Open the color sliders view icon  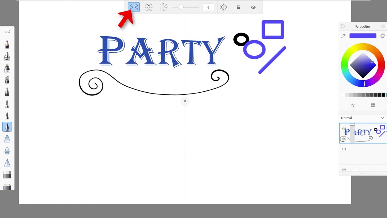click(353, 105)
